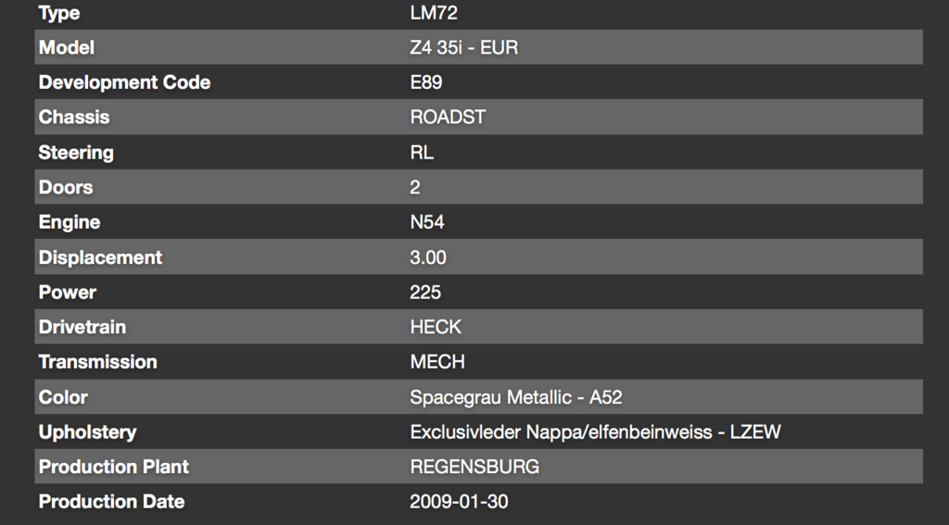Select the RL steering value

(x=422, y=153)
